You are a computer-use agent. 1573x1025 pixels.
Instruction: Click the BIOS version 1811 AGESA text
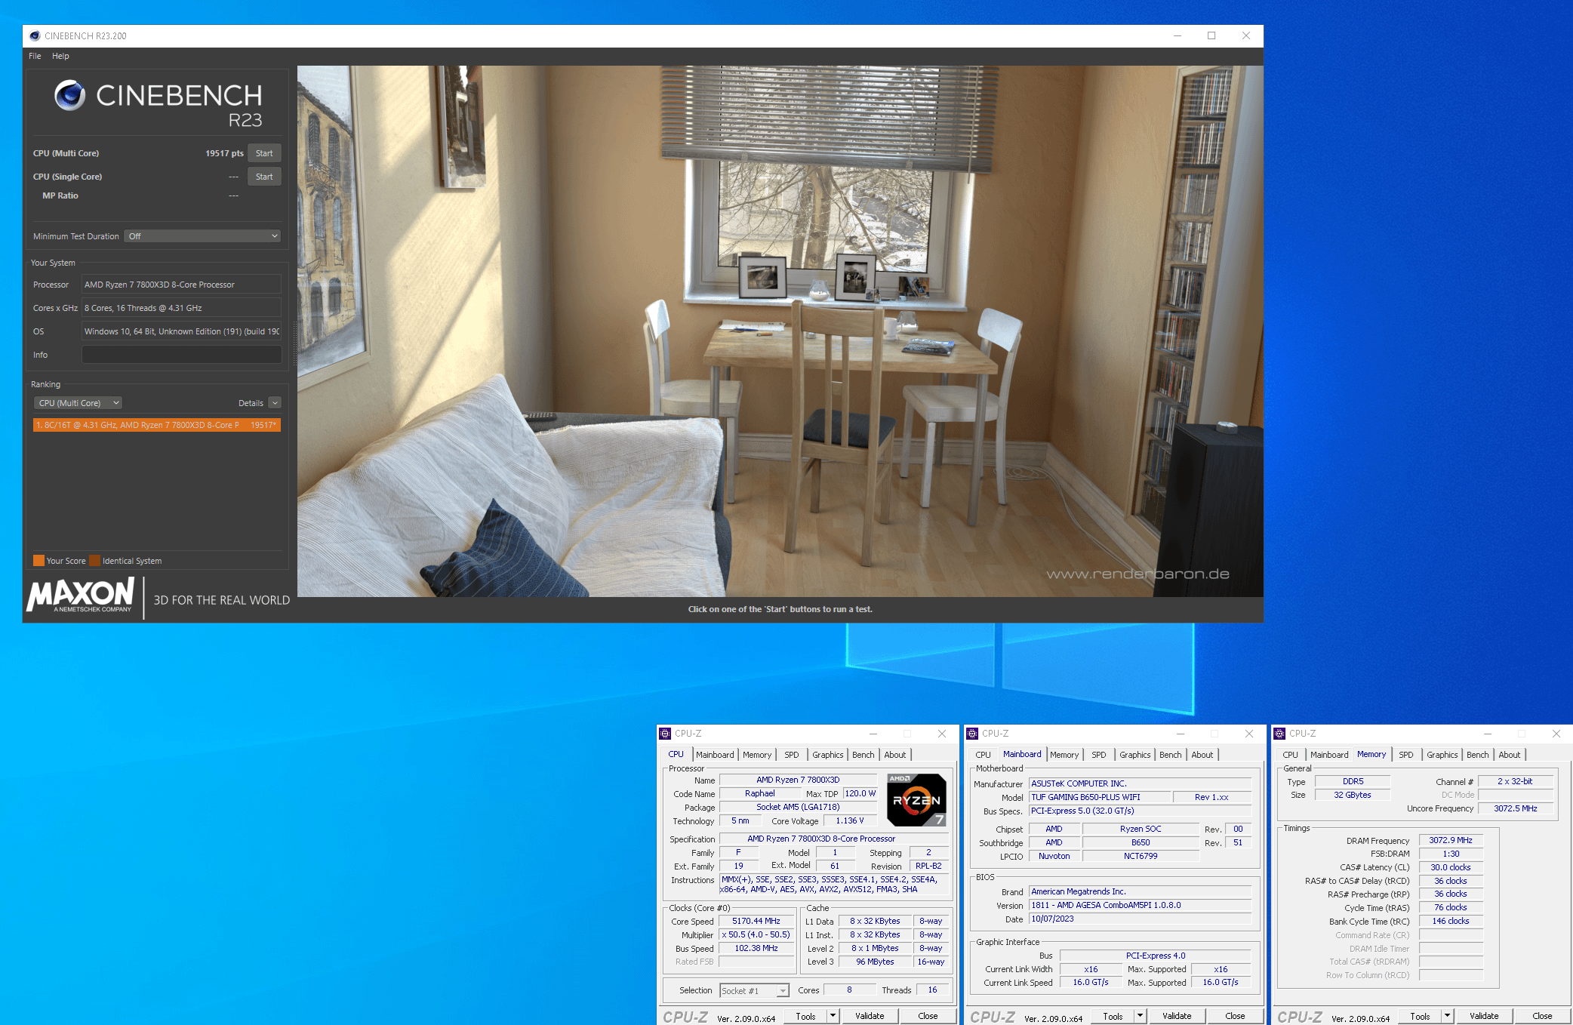click(x=1140, y=905)
